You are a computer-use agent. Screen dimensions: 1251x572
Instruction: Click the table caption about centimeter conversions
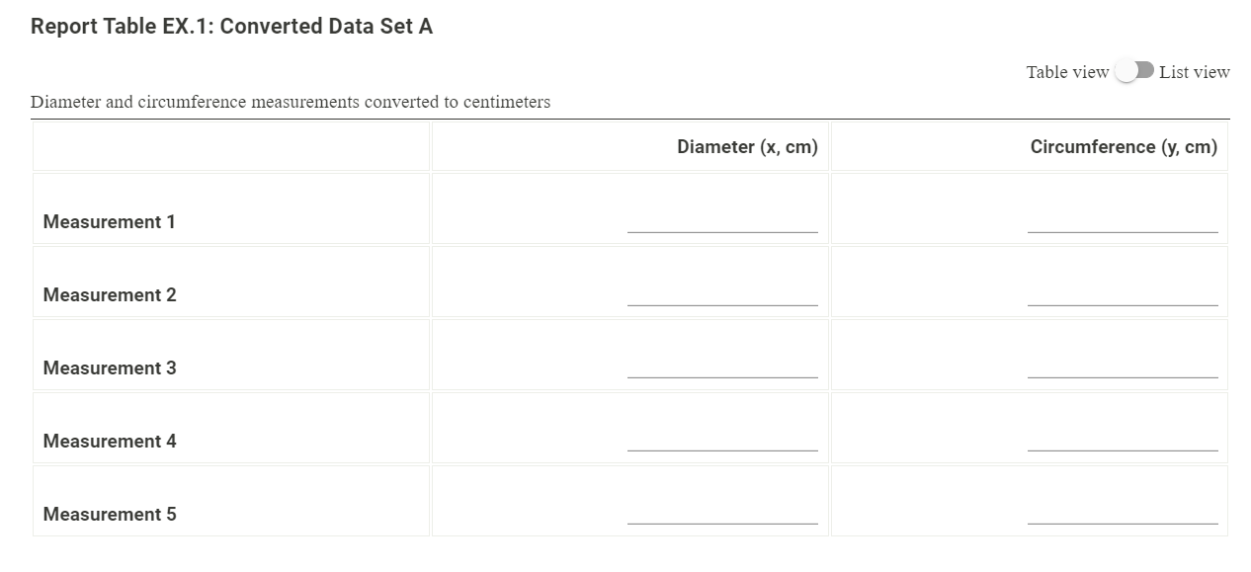pyautogui.click(x=291, y=102)
